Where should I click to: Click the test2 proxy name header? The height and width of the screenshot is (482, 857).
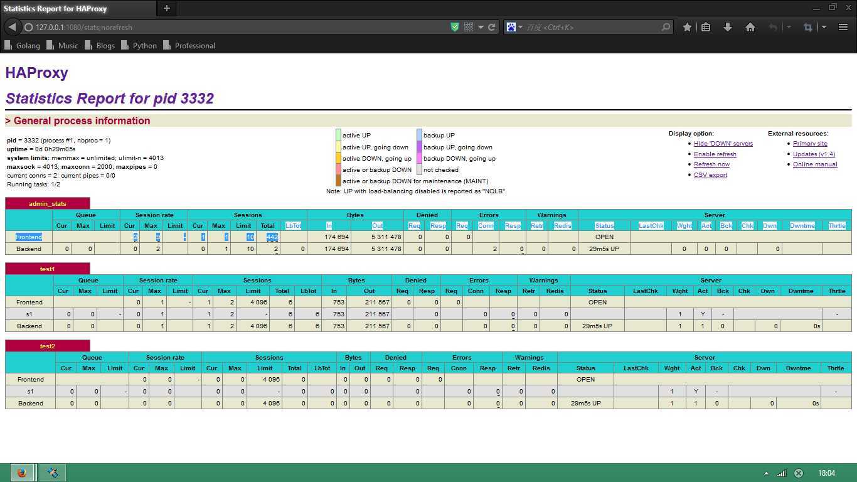click(x=47, y=346)
